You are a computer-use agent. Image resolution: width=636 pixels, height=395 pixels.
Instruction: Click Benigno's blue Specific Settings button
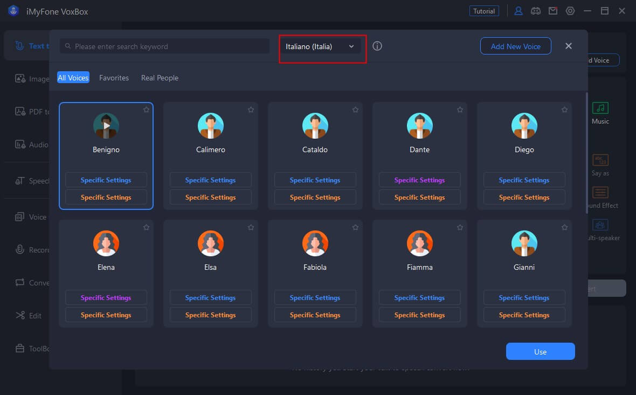(106, 180)
